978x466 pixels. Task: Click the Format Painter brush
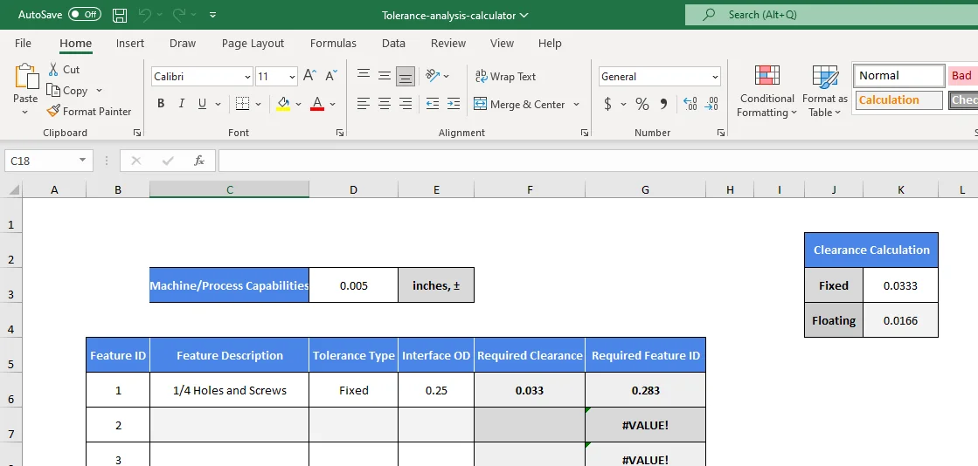point(53,112)
